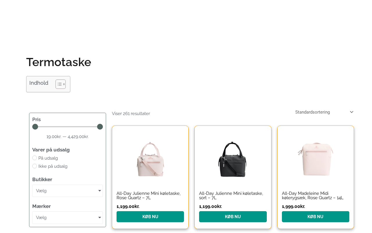
Task: Select the 'Ikke på udsalg' radio option
Action: tap(35, 166)
